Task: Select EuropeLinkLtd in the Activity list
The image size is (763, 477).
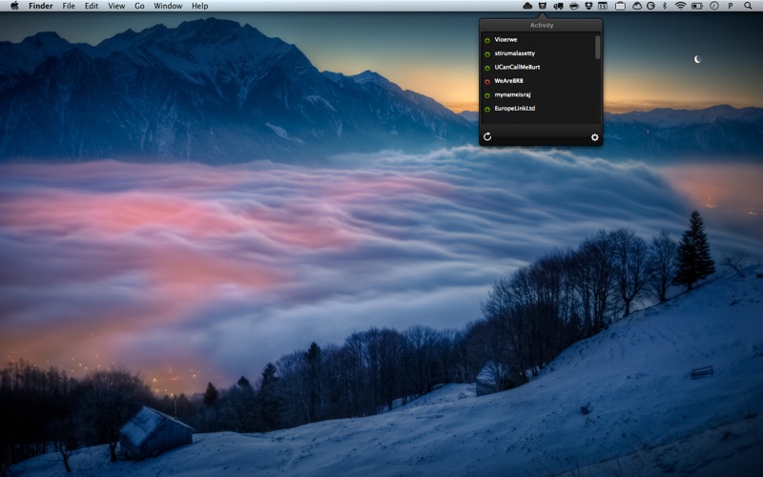Action: coord(514,109)
